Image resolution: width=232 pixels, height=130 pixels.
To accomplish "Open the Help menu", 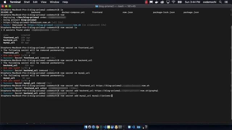I will click(x=65, y=2).
